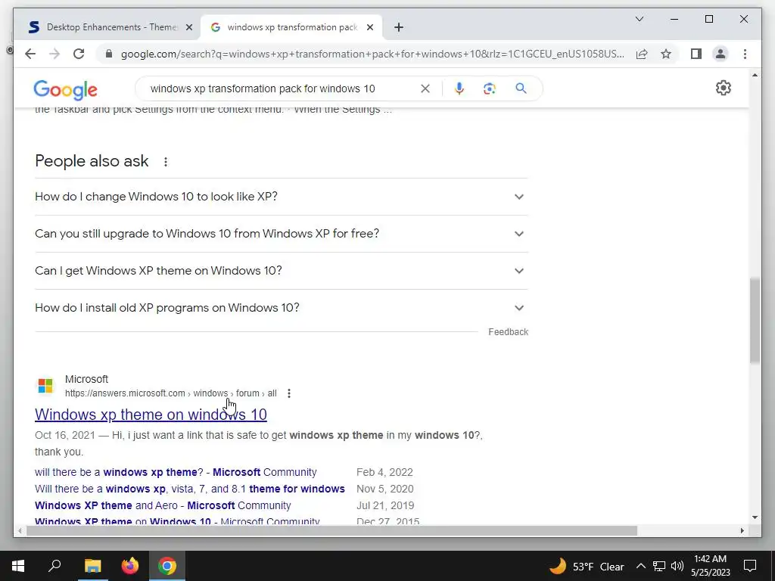Open the tab search dropdown arrow

click(x=639, y=19)
